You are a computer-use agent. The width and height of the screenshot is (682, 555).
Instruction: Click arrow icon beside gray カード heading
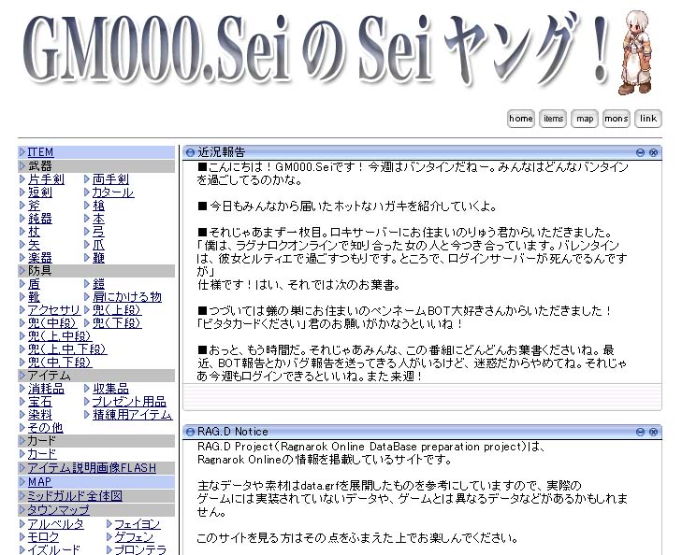pyautogui.click(x=22, y=441)
